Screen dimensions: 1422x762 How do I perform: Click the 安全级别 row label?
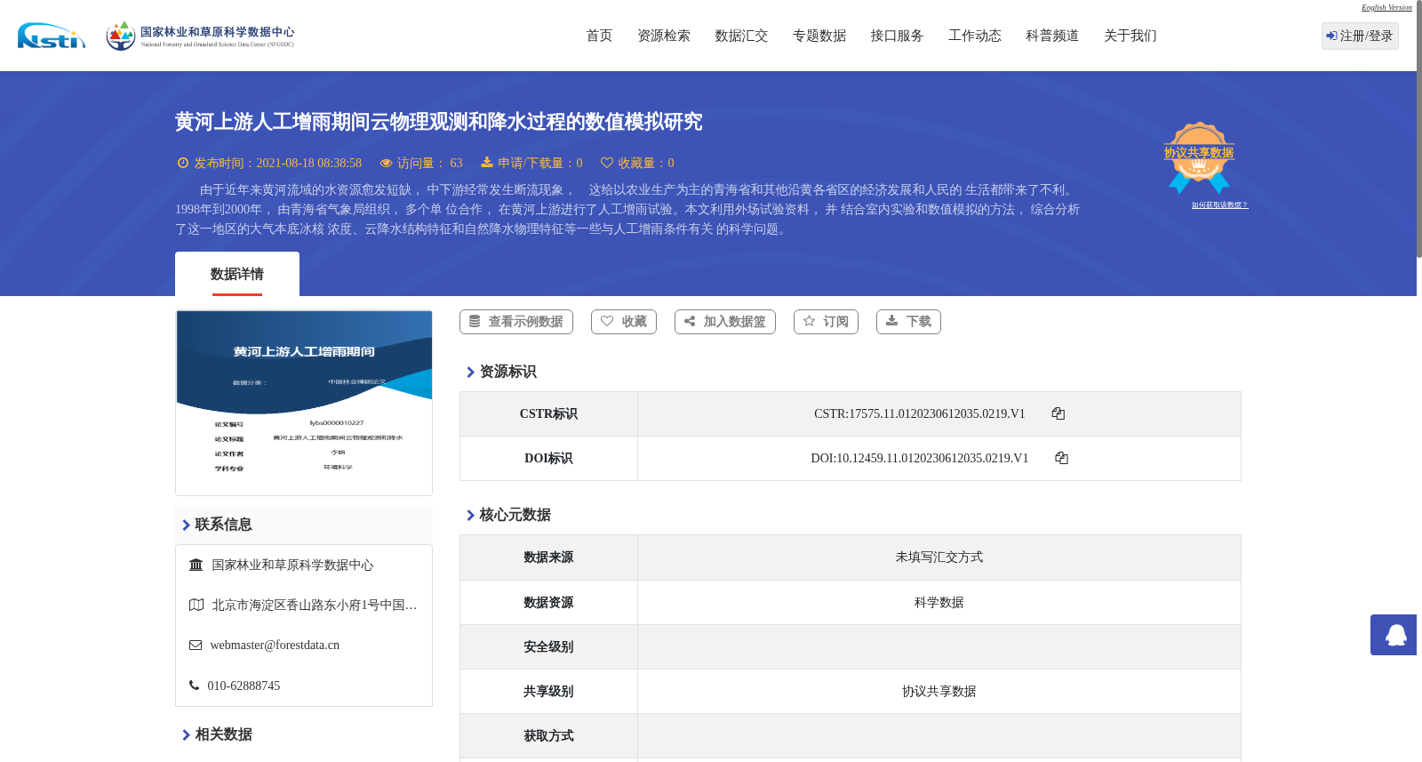point(548,647)
